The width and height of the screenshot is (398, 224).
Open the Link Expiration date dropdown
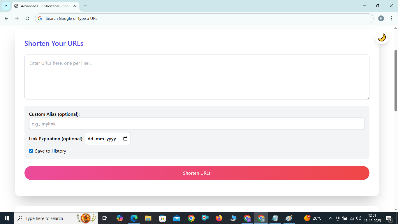[x=125, y=138]
